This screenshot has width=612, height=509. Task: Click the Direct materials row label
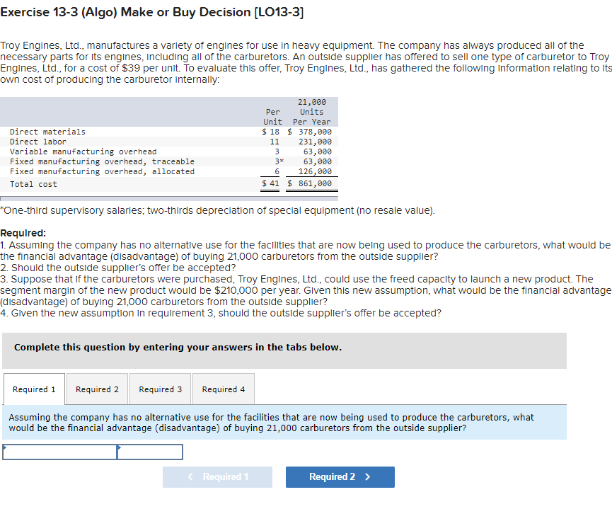pyautogui.click(x=47, y=132)
